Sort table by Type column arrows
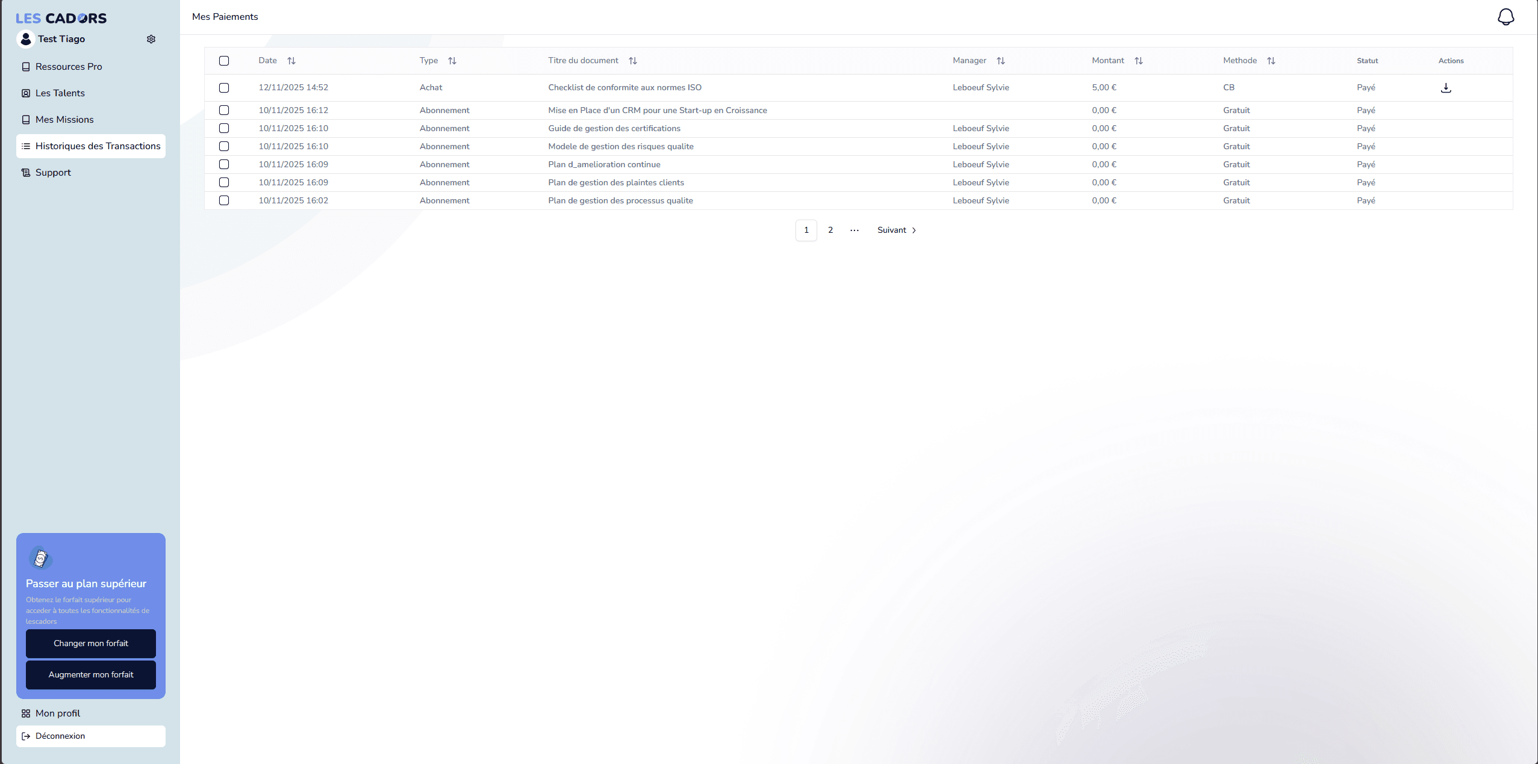The height and width of the screenshot is (764, 1538). (x=452, y=61)
